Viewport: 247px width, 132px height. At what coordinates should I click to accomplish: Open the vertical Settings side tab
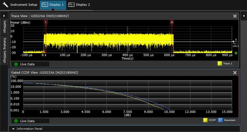tap(5, 27)
